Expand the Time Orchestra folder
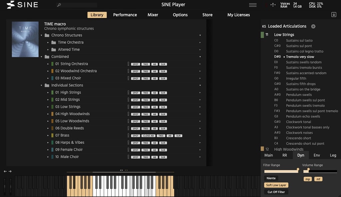 [48, 42]
